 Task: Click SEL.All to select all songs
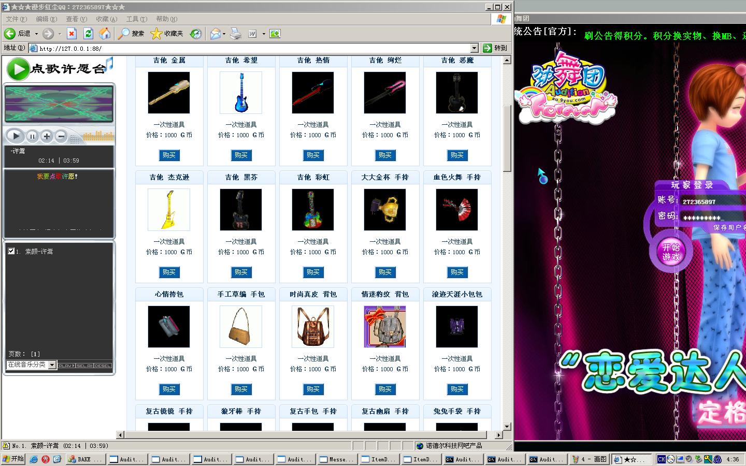[84, 366]
